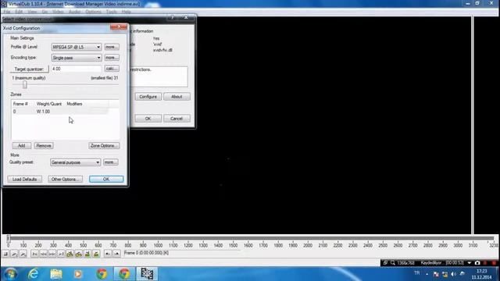Click timeline marker at frame 2000
This screenshot has width=500, height=281.
(x=308, y=246)
